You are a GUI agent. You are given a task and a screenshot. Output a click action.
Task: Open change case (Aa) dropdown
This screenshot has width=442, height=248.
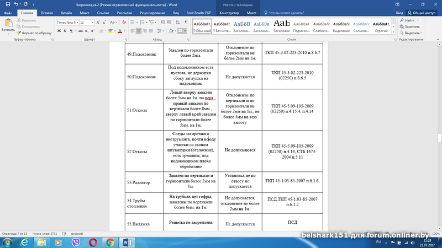[113, 22]
